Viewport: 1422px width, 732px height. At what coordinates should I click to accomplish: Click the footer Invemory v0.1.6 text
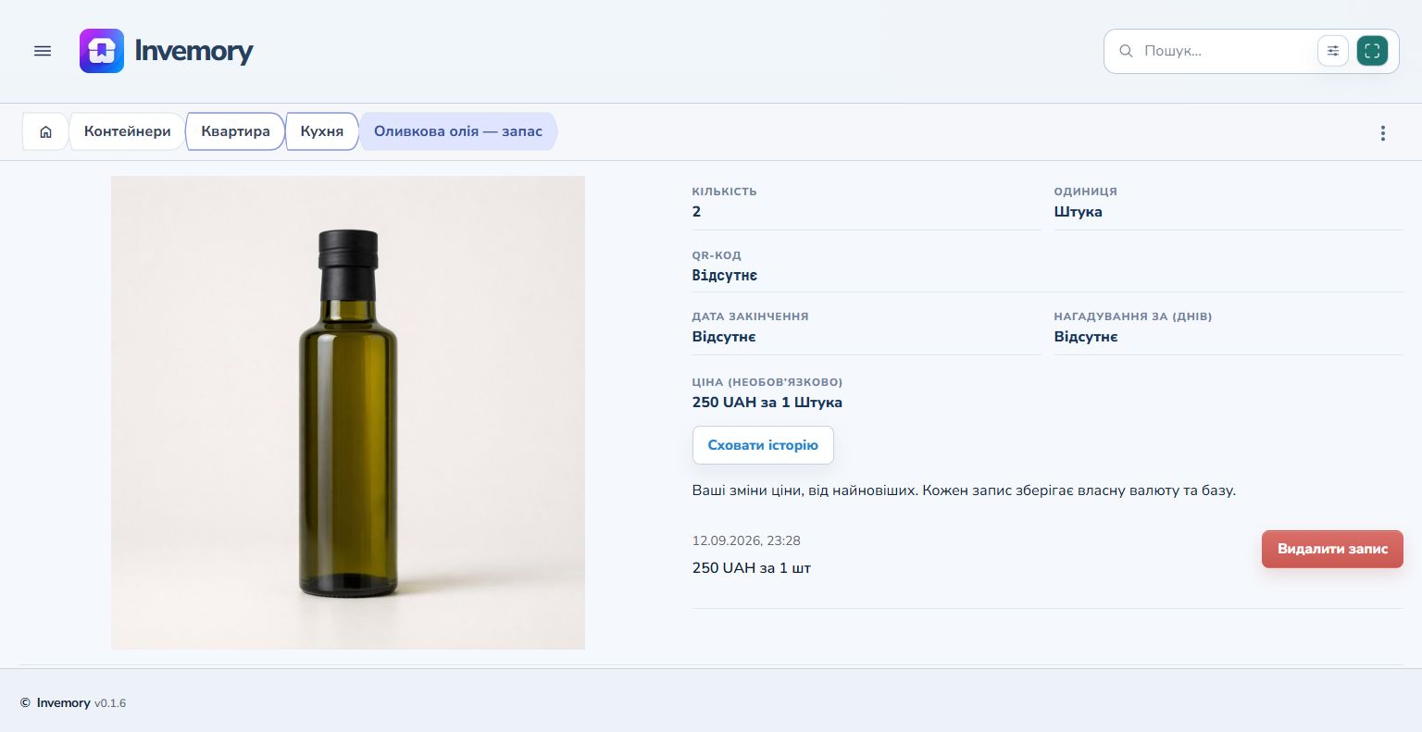coord(81,703)
